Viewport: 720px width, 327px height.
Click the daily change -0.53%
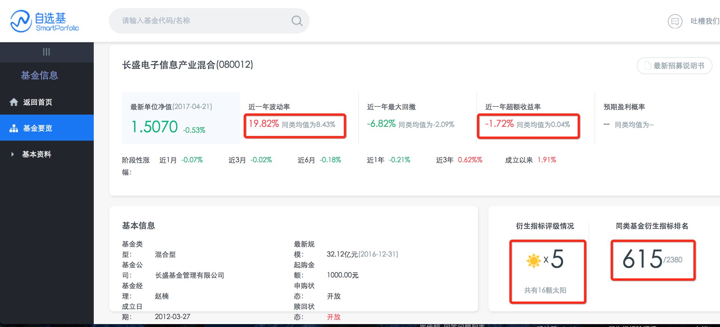pos(194,130)
